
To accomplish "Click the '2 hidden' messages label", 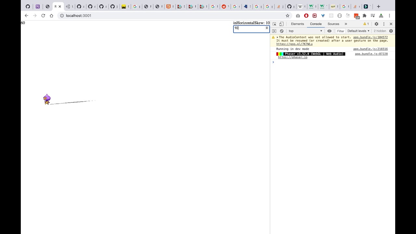I will click(x=380, y=31).
